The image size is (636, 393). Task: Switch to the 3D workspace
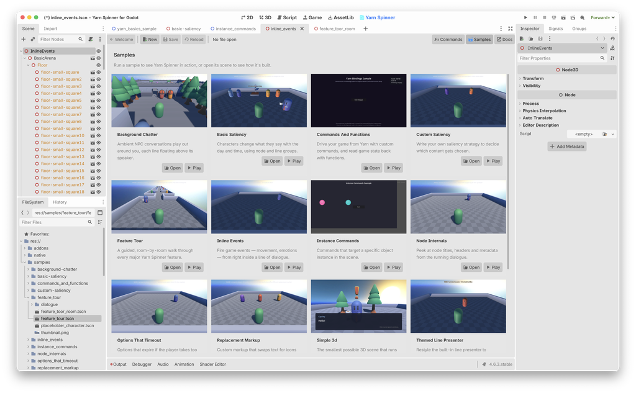265,17
